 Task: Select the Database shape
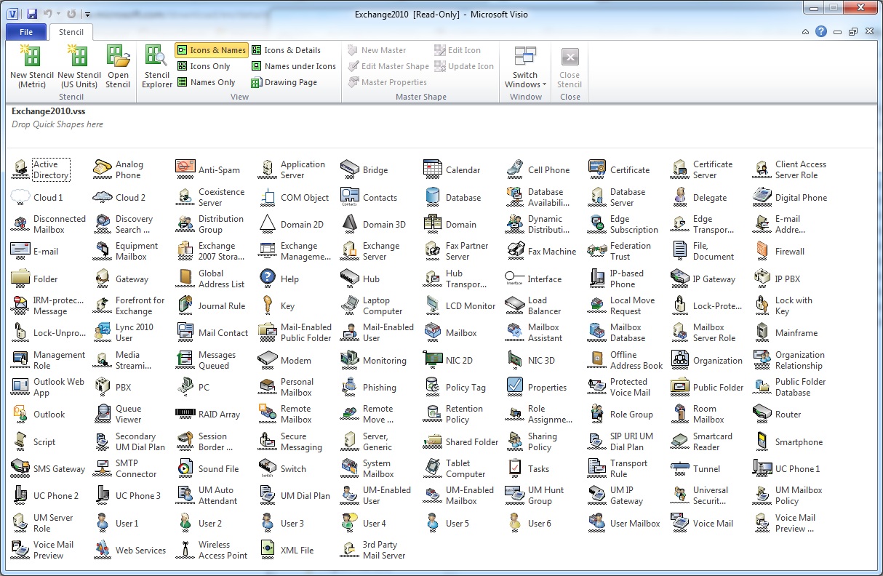click(x=451, y=197)
